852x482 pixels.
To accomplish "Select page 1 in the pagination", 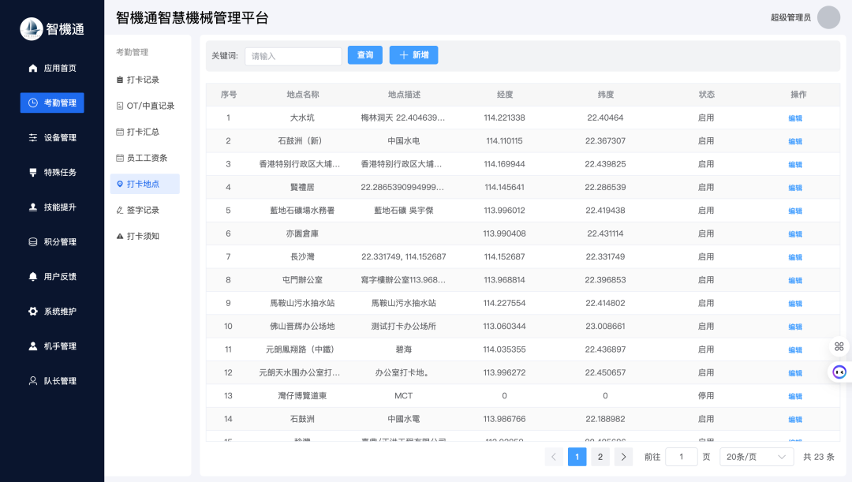I will click(577, 457).
